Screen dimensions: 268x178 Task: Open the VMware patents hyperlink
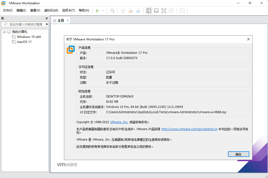[189, 129]
